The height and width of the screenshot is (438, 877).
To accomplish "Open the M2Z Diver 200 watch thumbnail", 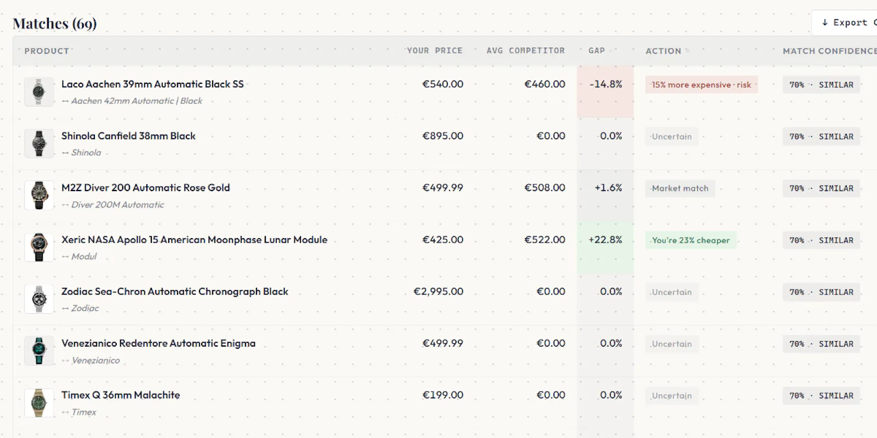I will 39,195.
